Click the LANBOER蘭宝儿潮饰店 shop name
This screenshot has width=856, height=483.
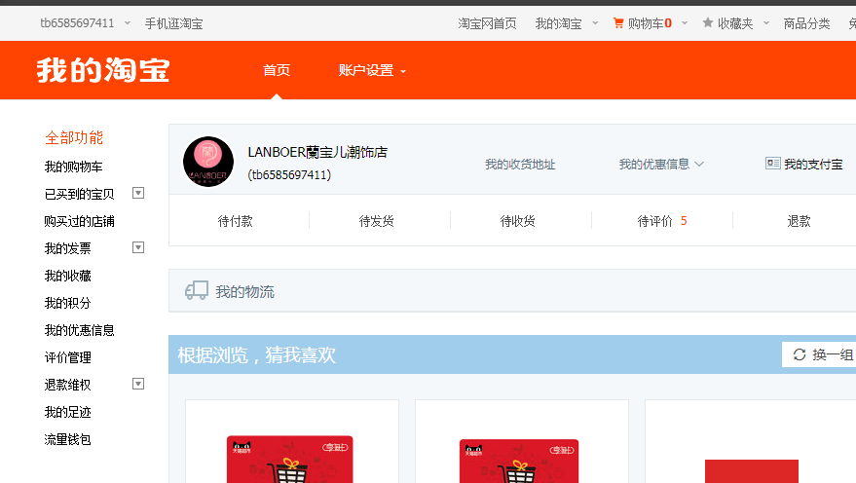tap(317, 152)
